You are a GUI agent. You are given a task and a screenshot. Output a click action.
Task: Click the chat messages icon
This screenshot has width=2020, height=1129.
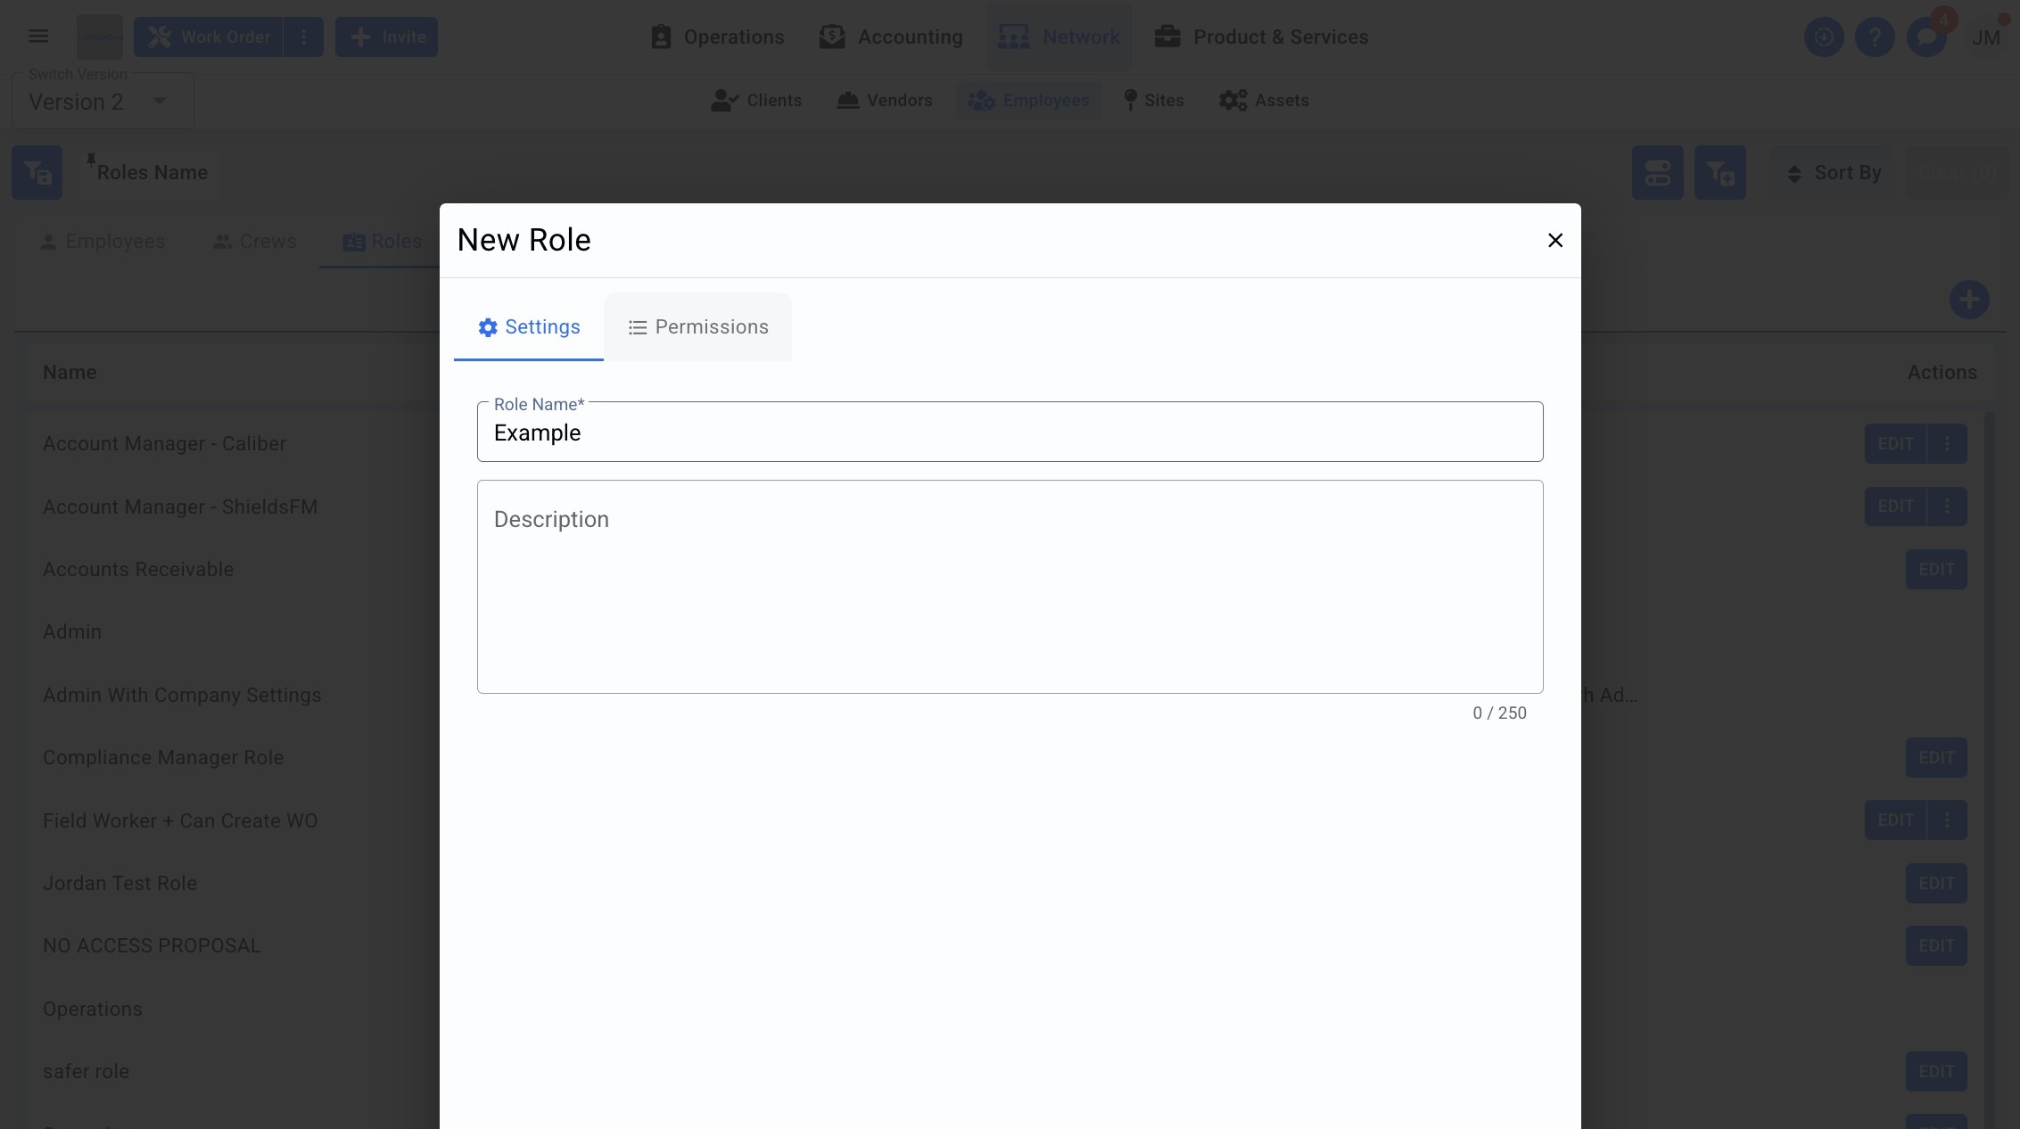pyautogui.click(x=1926, y=37)
